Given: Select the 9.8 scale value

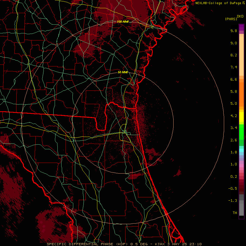Looking at the screenshot, I should pyautogui.click(x=234, y=31).
